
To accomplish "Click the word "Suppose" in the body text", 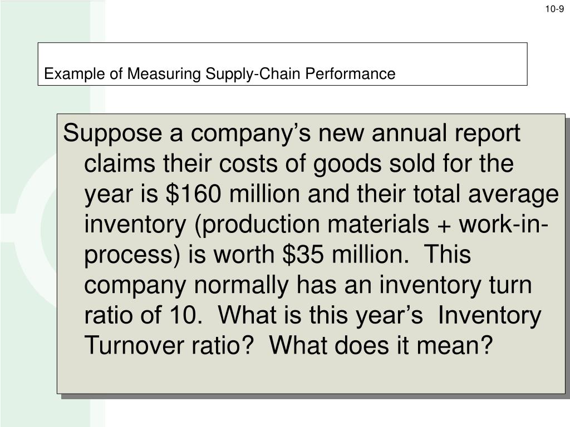I will click(x=112, y=134).
